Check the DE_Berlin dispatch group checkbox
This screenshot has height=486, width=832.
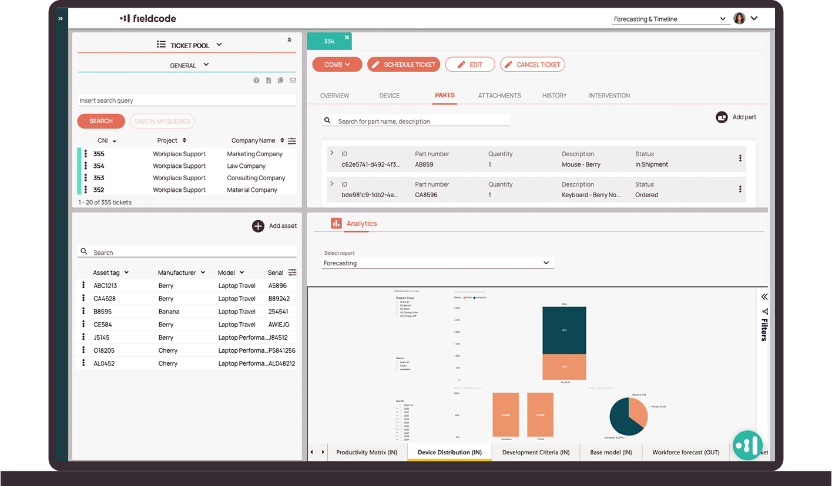pos(397,309)
